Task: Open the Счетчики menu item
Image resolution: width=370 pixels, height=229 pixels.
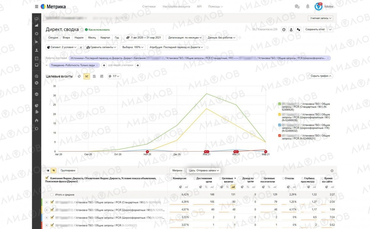Action: click(149, 7)
